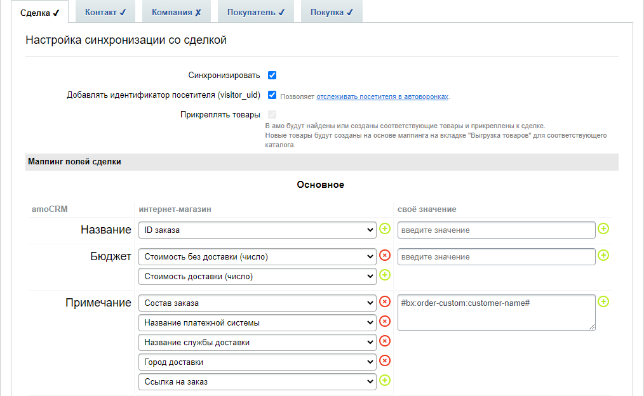The width and height of the screenshot is (644, 396).
Task: Add custom value in Бюджет row
Action: pos(603,255)
